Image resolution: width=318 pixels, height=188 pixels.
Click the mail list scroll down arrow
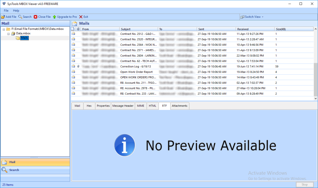tap(316, 98)
